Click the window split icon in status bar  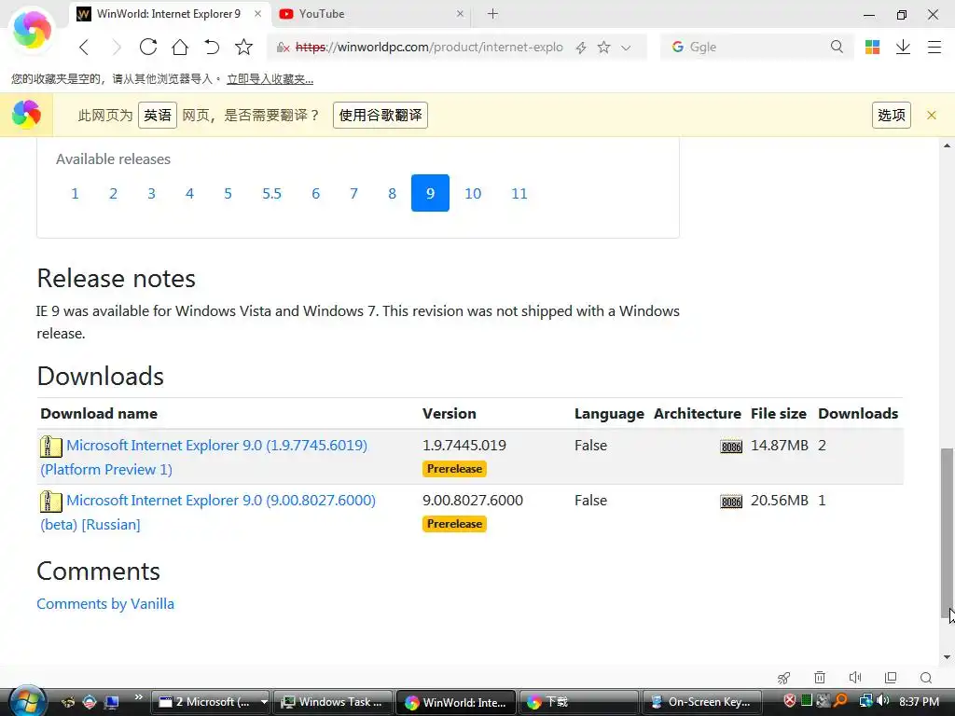click(x=891, y=678)
